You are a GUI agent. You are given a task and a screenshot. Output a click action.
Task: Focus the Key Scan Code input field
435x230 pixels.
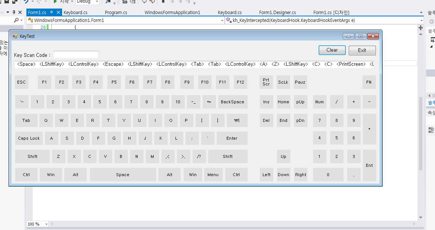(x=76, y=55)
